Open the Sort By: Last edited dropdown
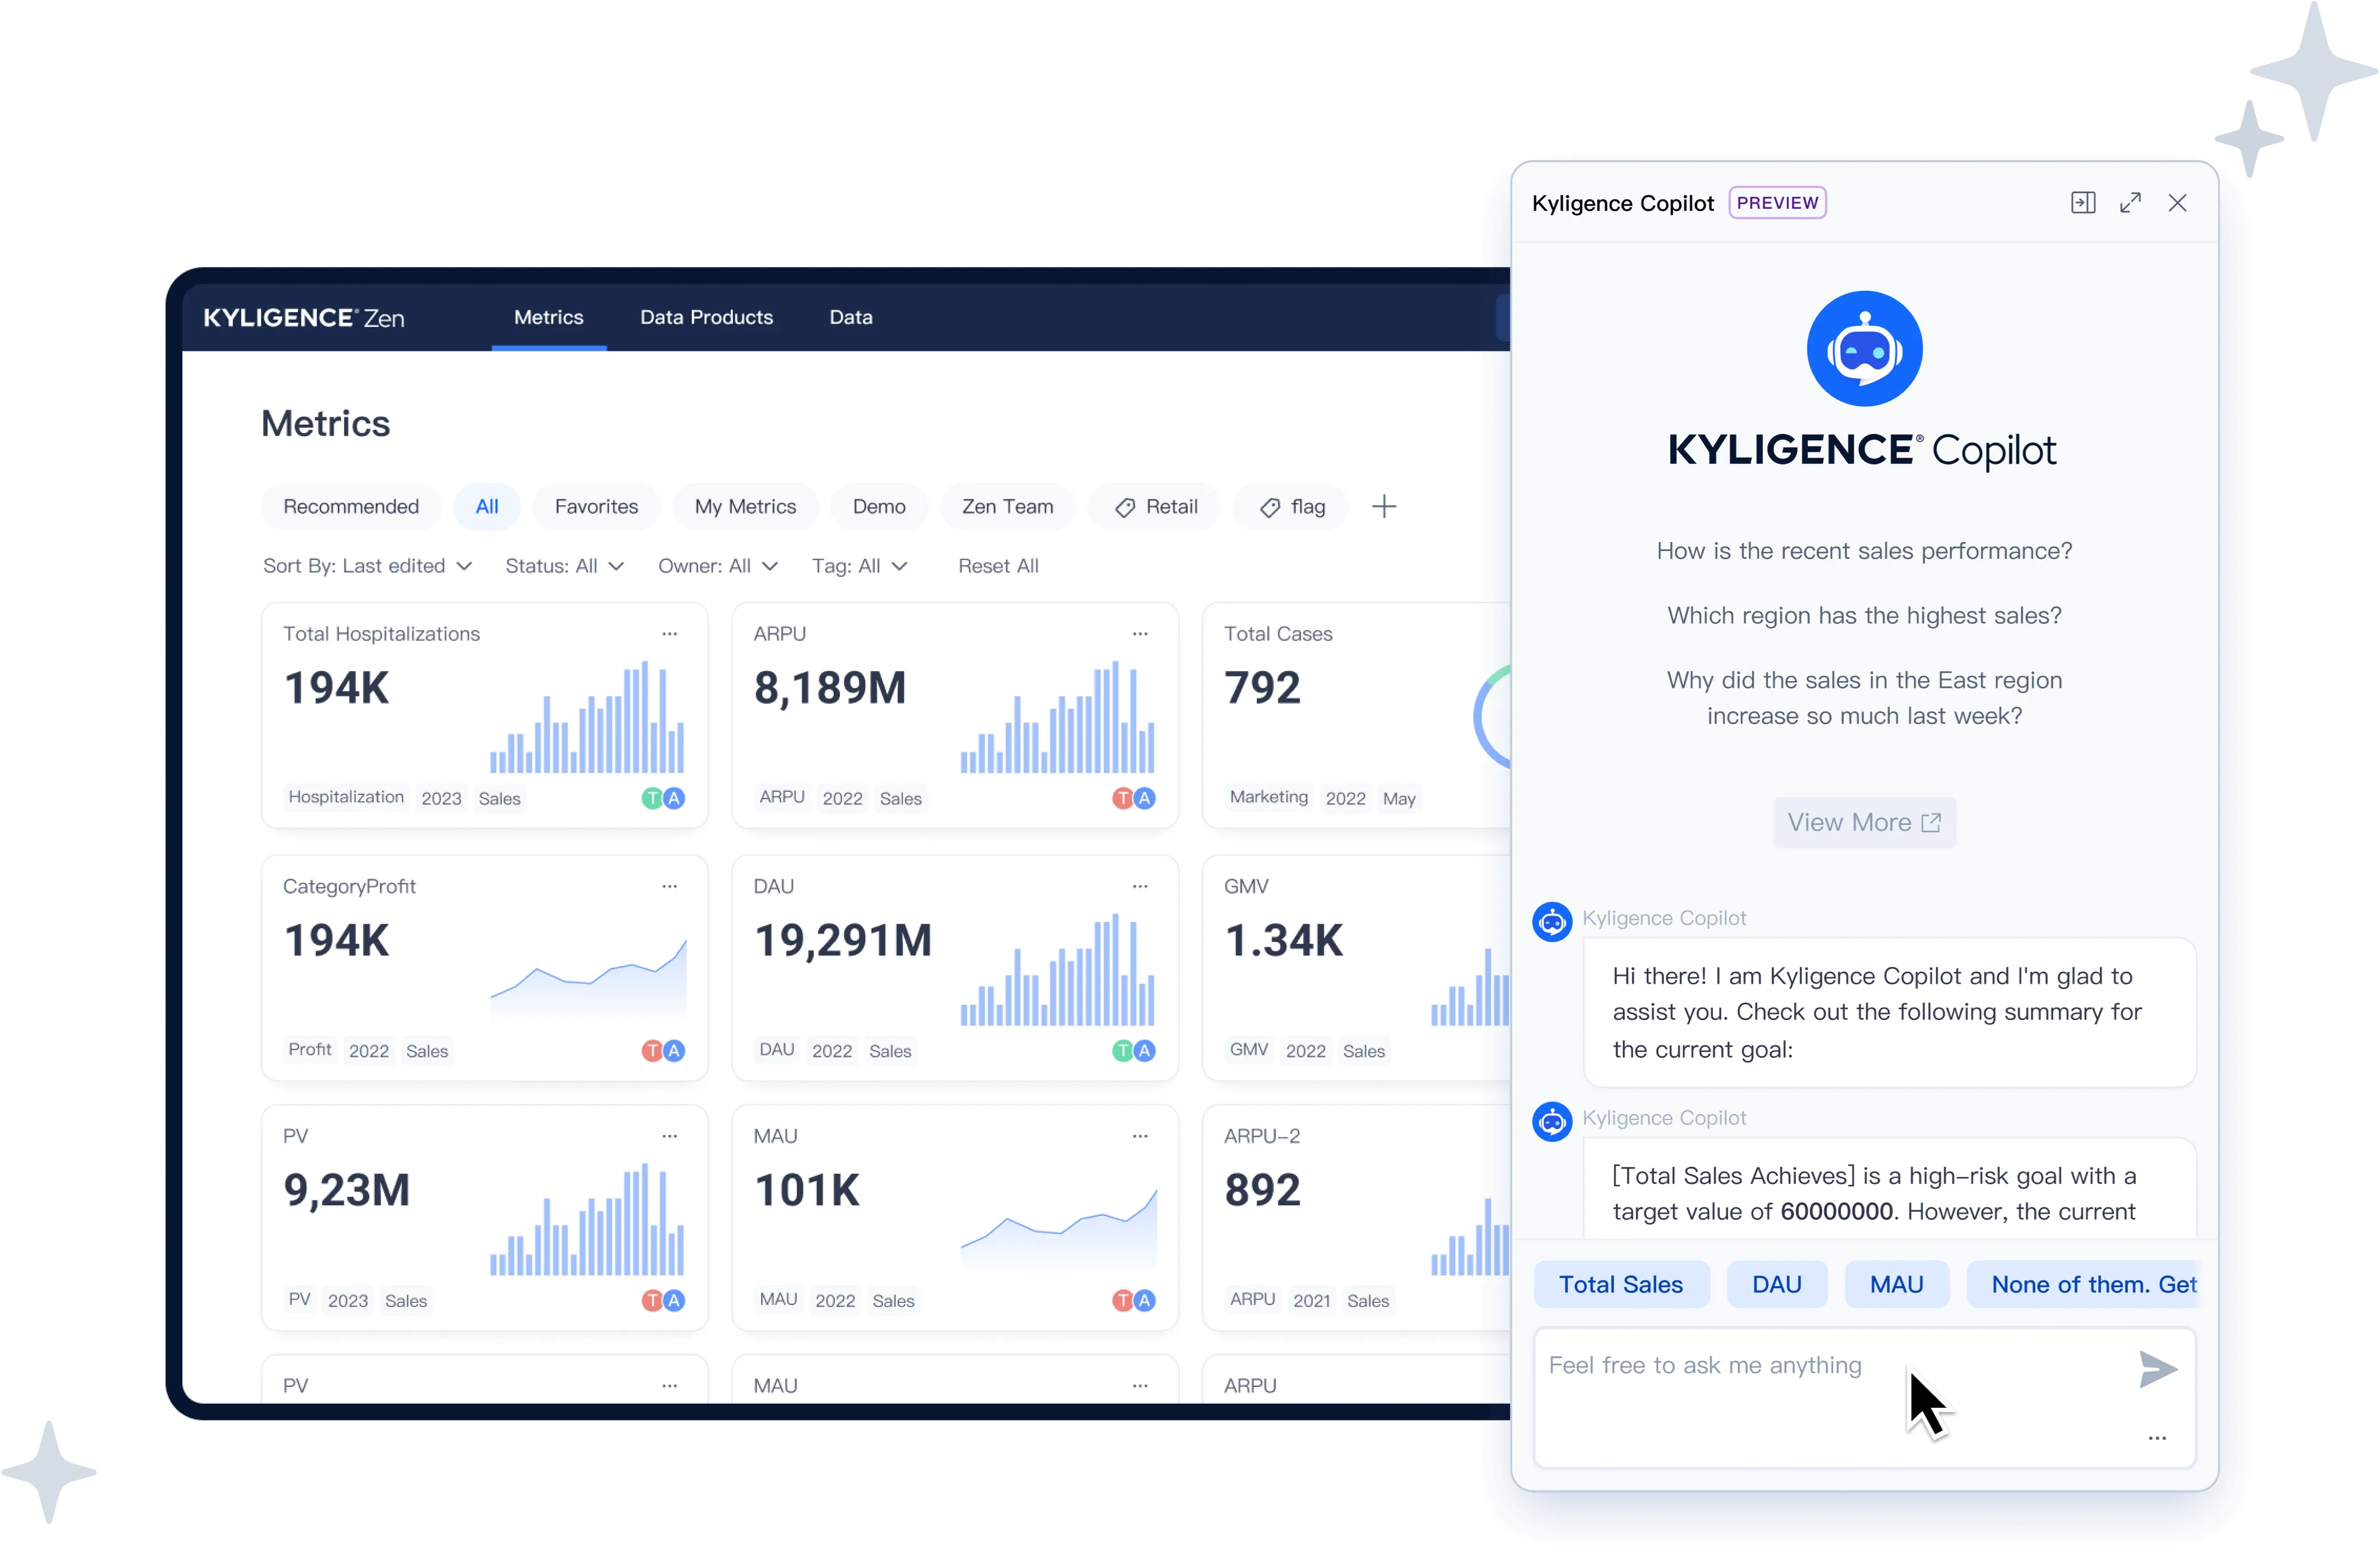 [x=366, y=566]
